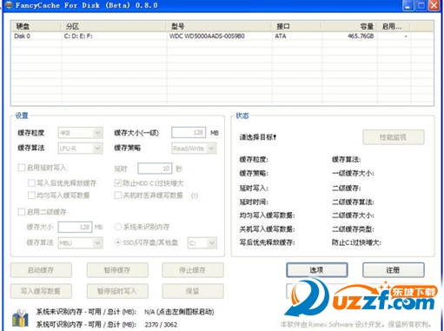Open the 缓存粒度 4KB dropdown
This screenshot has width=444, height=331.
coord(80,133)
